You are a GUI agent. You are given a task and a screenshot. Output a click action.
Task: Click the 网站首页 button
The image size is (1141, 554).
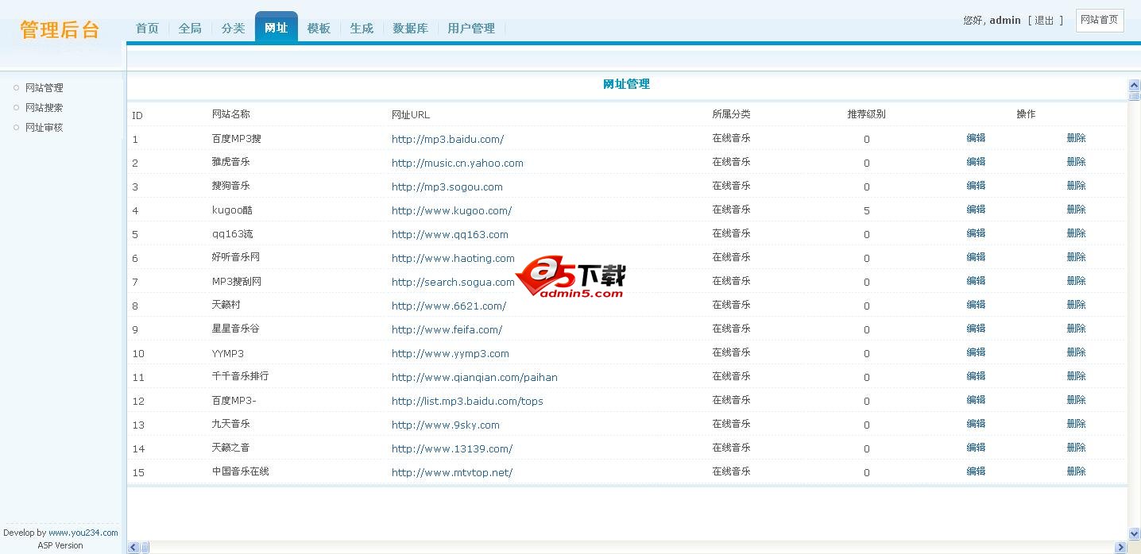[1100, 21]
